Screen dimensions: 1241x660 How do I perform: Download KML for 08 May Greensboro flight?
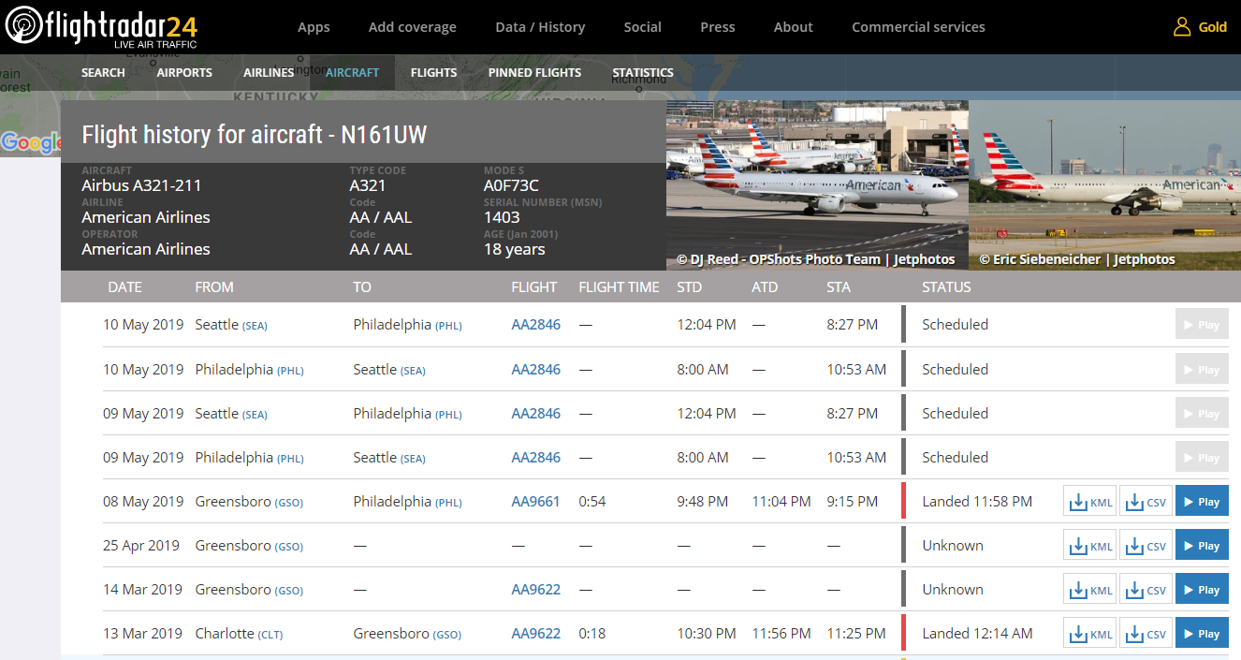[x=1089, y=502]
